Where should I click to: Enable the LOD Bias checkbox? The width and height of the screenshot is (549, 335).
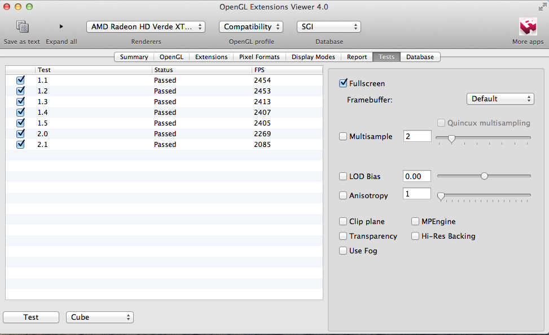(343, 176)
